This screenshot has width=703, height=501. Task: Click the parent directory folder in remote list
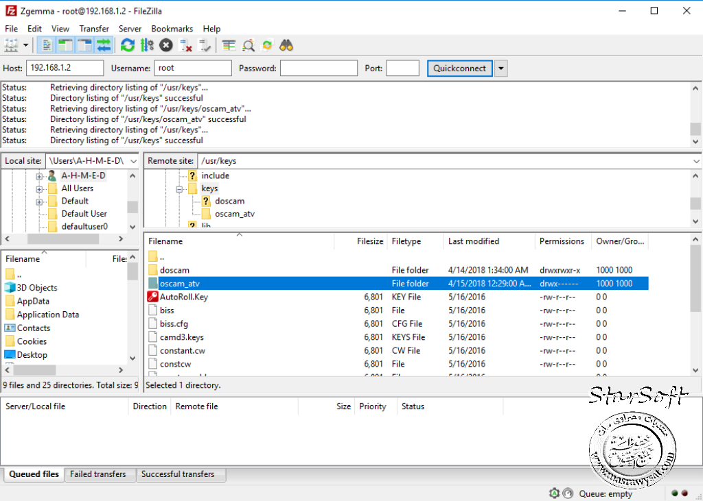(x=153, y=256)
